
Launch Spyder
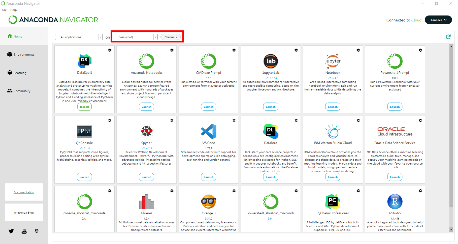(x=147, y=177)
